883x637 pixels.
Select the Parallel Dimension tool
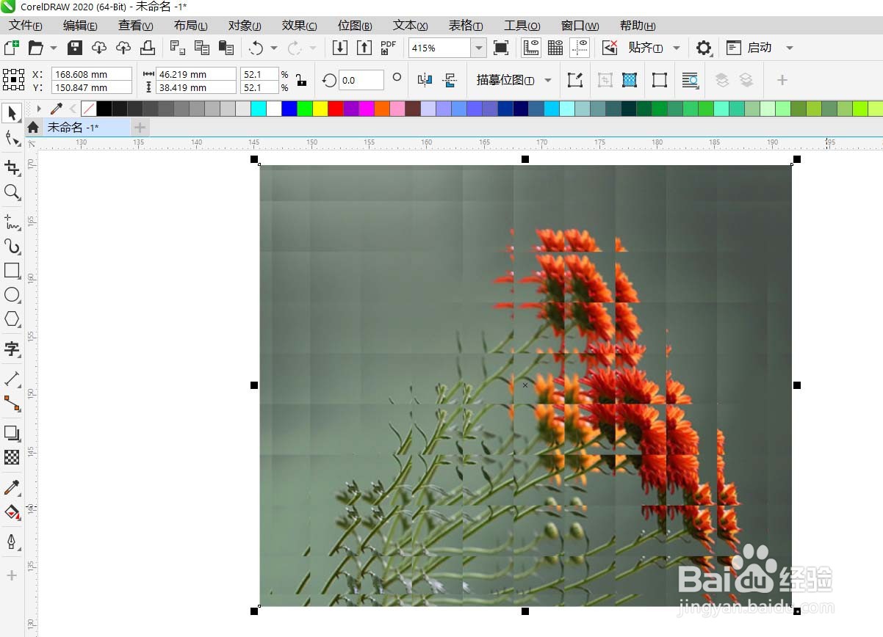12,379
